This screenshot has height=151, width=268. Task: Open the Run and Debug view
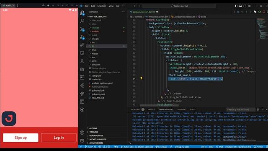pos(82,37)
